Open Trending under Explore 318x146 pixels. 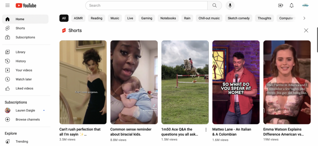point(25,142)
